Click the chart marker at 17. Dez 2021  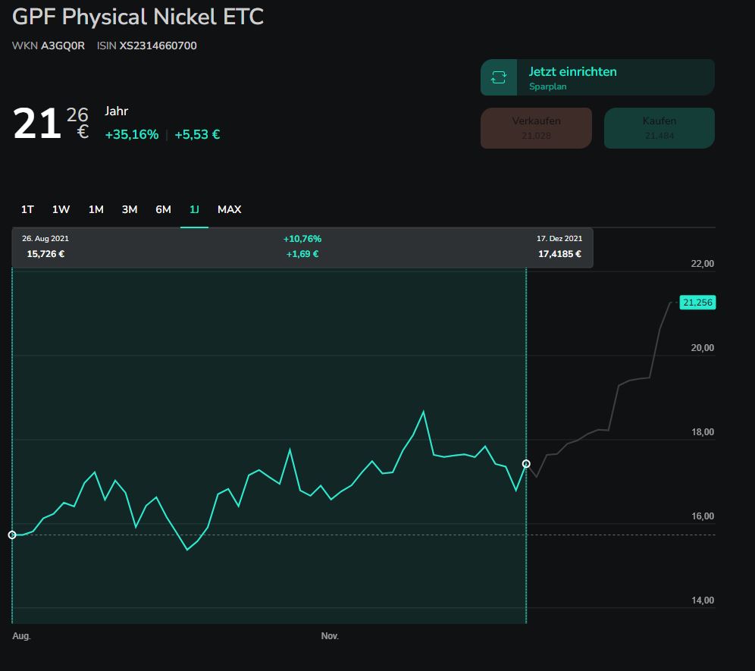tap(526, 464)
